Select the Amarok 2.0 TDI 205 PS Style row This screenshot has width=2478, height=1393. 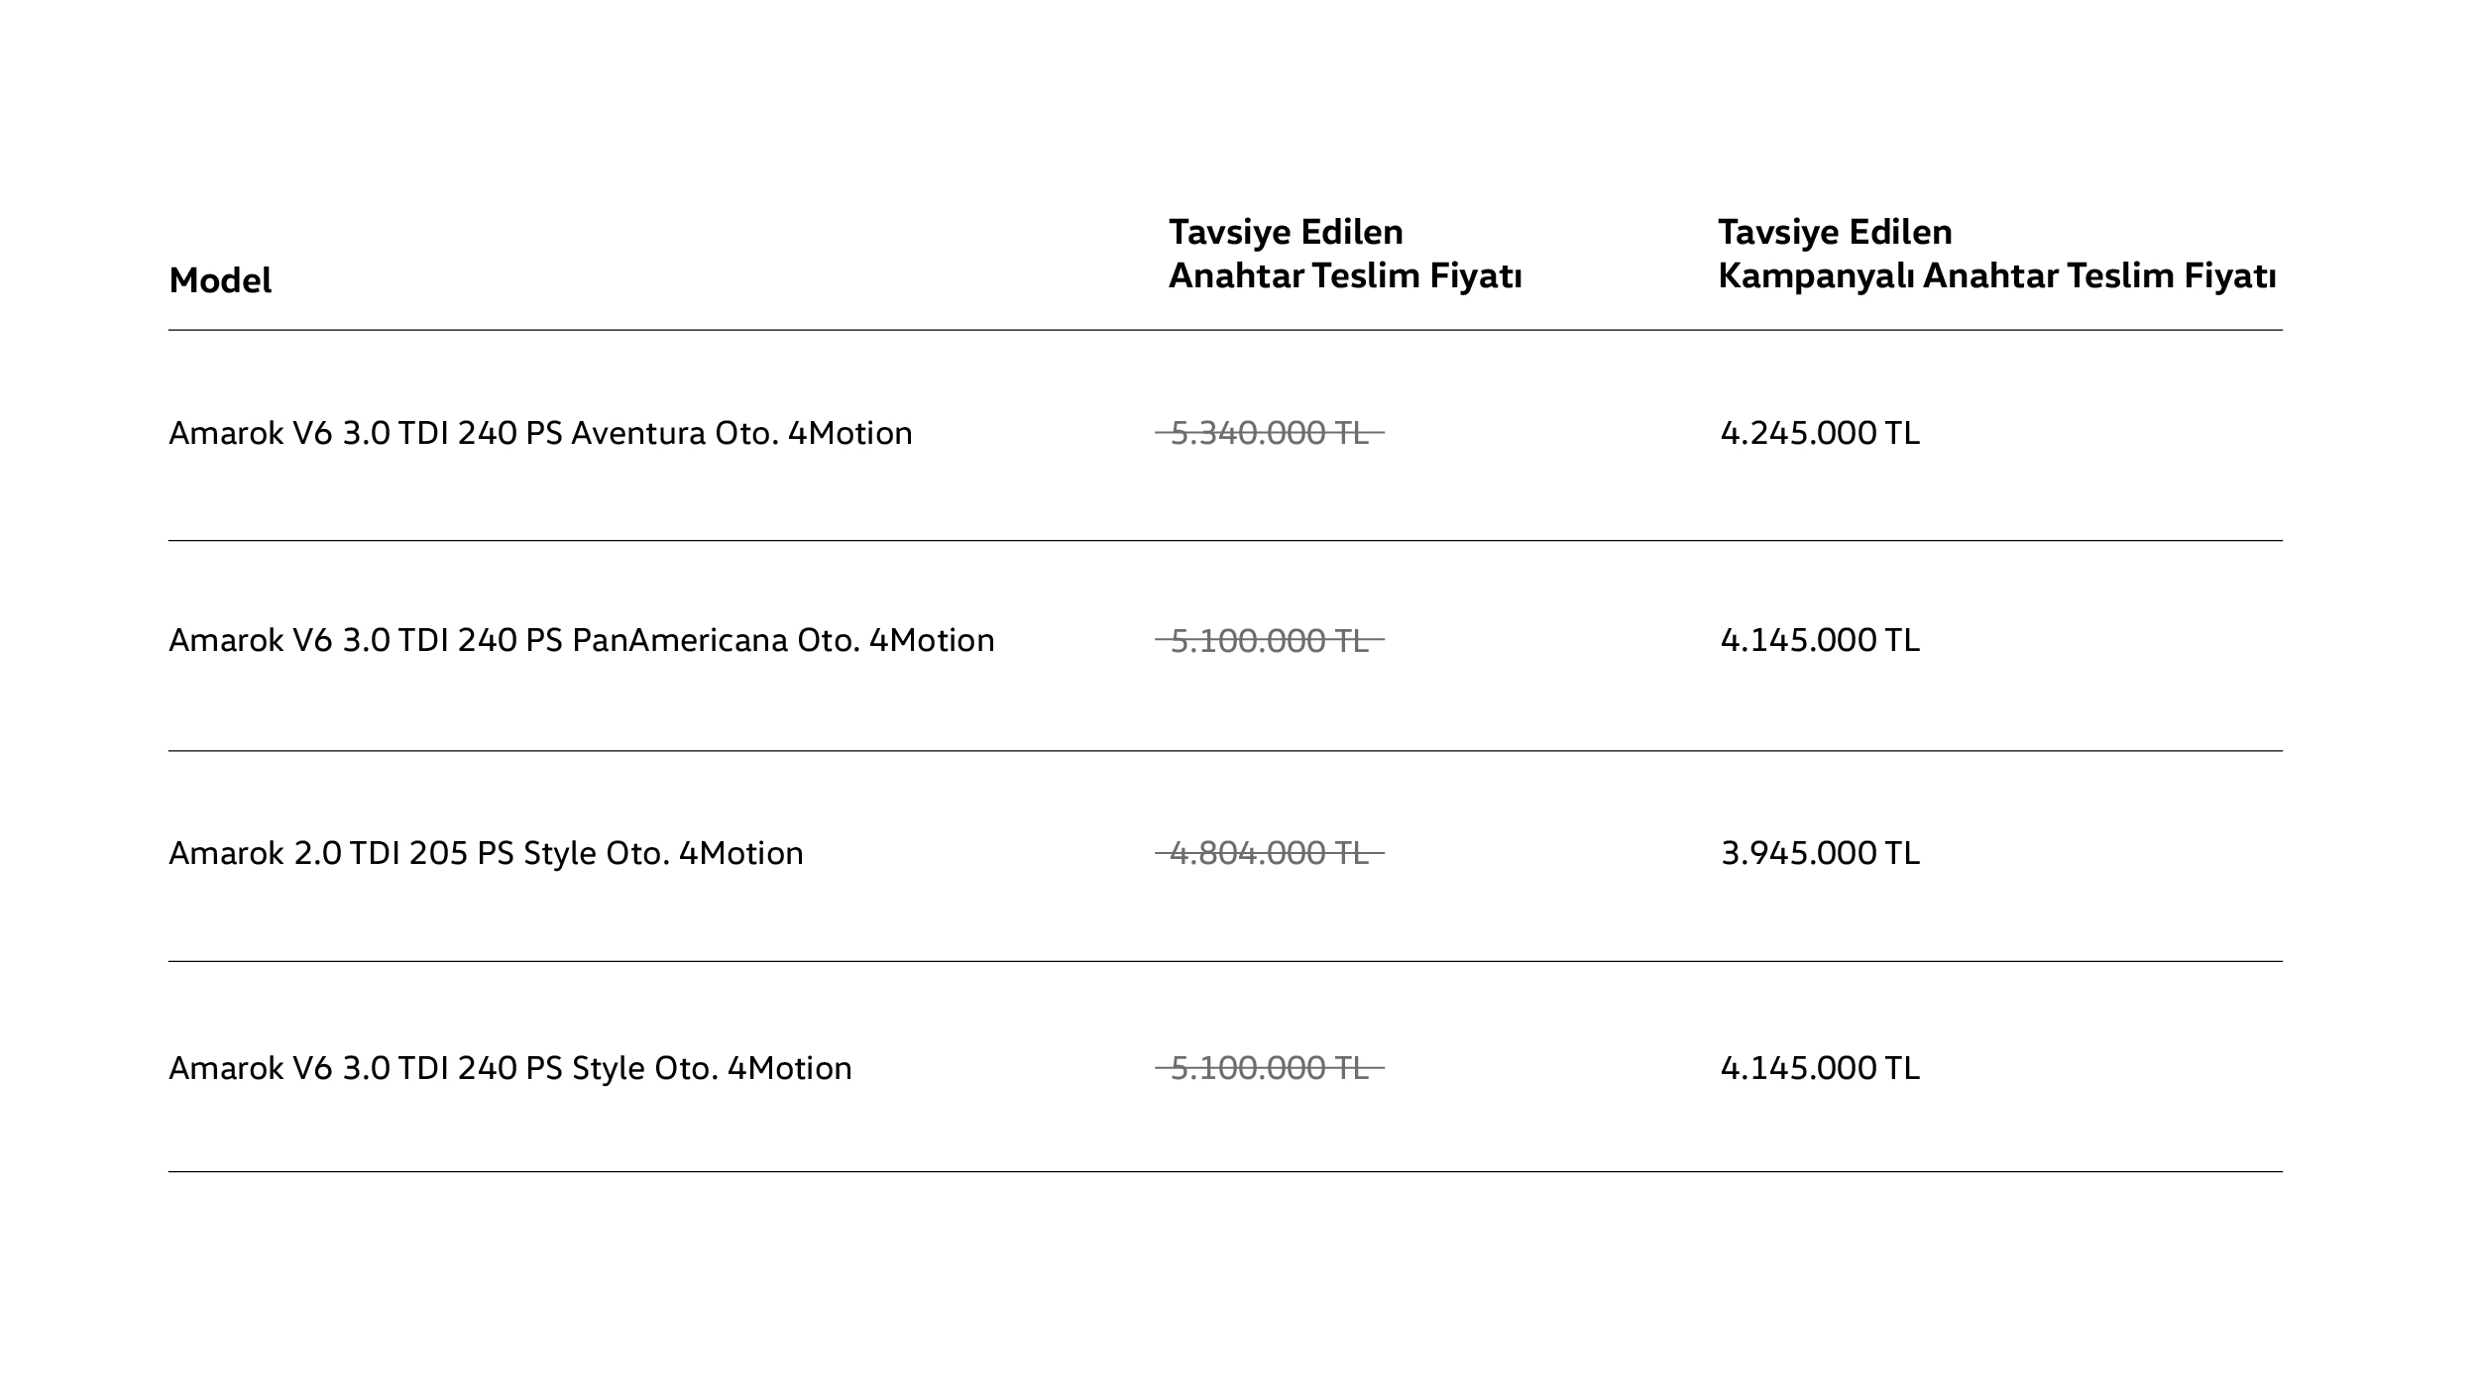[486, 853]
